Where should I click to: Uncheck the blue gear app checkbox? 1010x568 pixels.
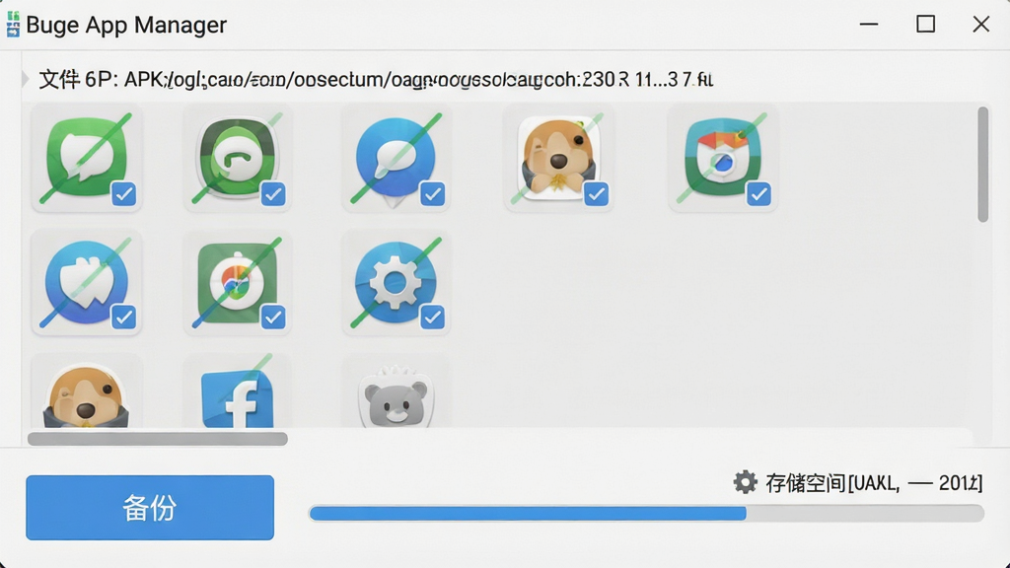coord(432,317)
